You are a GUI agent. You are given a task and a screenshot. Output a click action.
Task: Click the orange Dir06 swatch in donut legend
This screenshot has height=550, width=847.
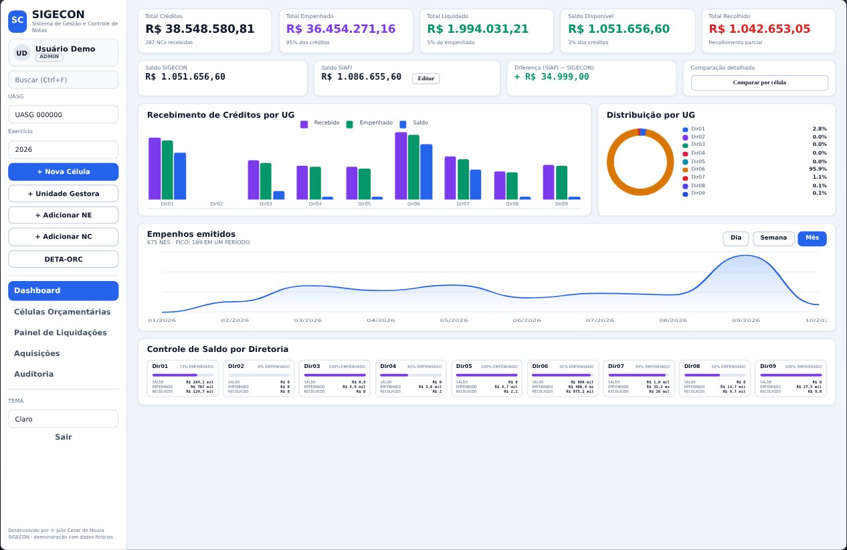[x=685, y=169]
